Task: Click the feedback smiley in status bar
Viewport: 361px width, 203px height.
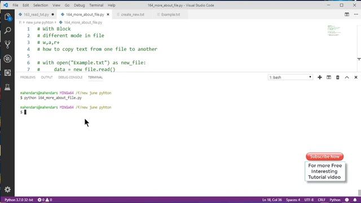Action: coord(347,200)
